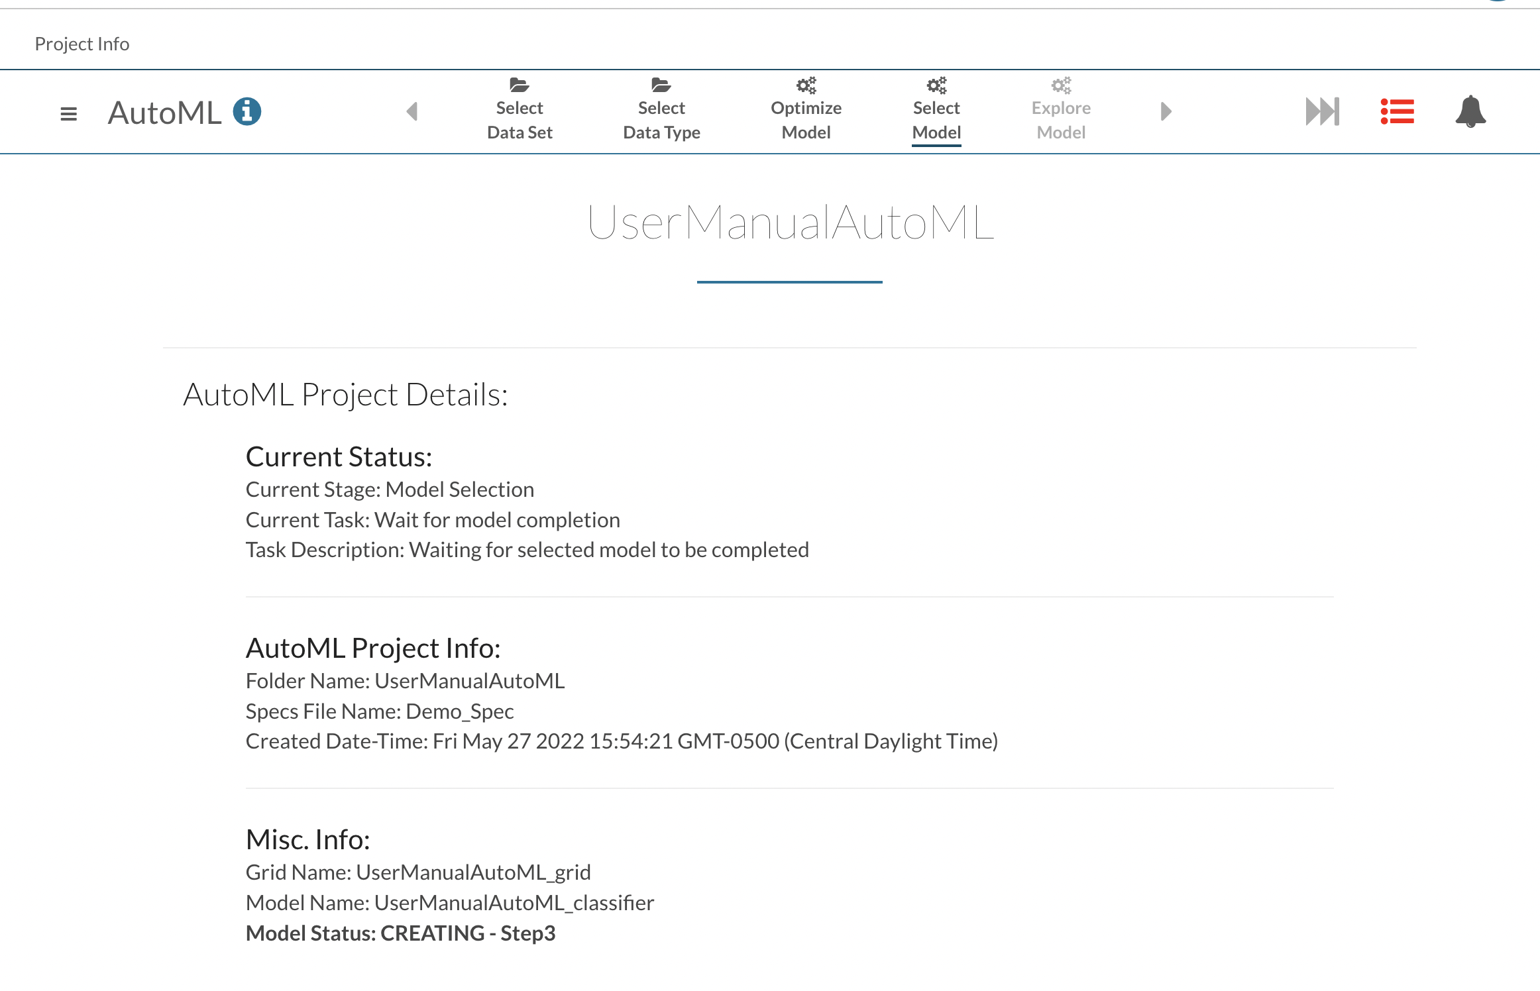
Task: Go to the Select Data Set step
Action: 520,121
